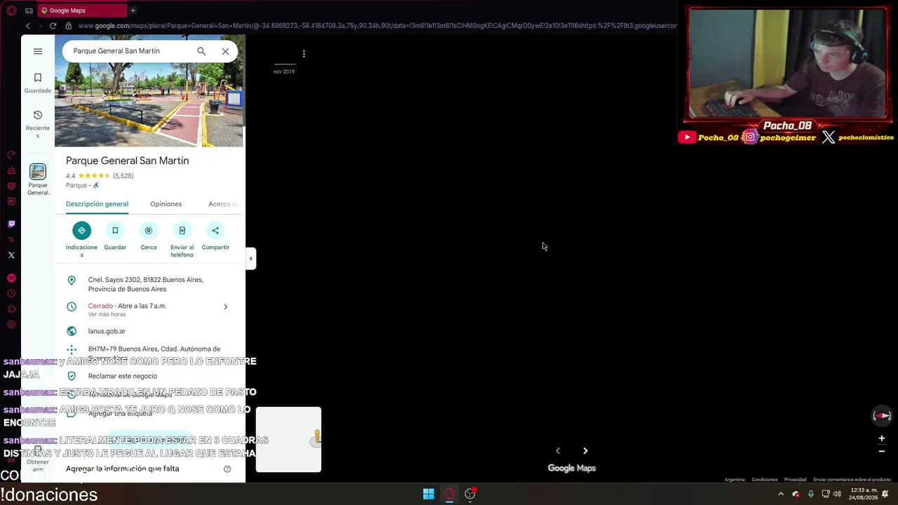Click the browser address bar URL

[377, 26]
